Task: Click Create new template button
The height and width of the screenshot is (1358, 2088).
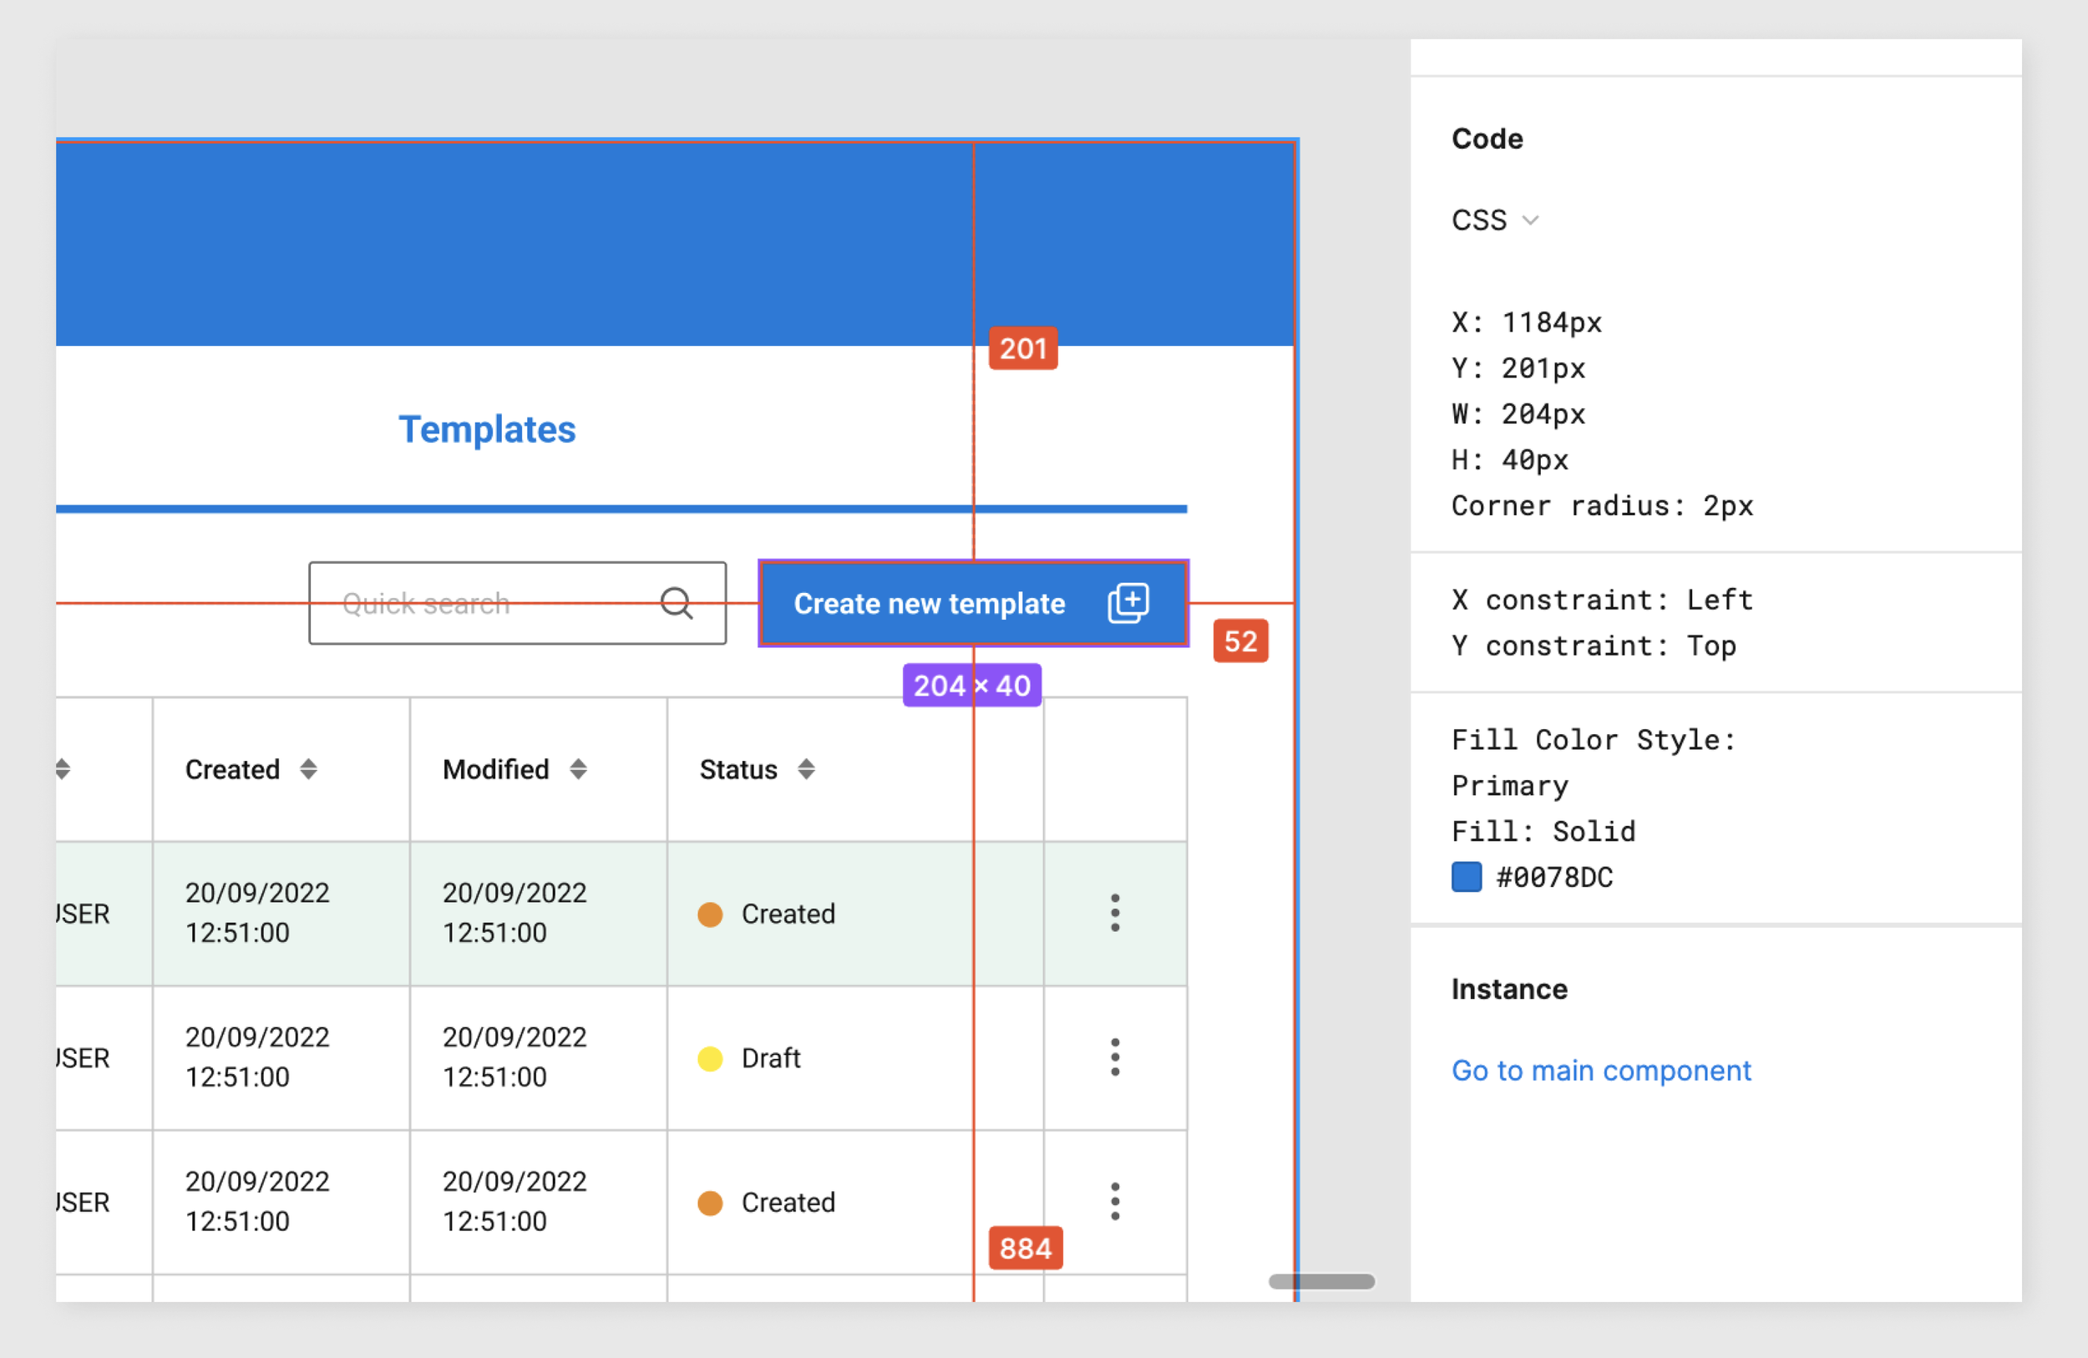Action: (930, 603)
